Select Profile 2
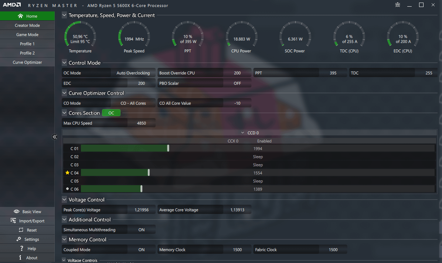 click(x=27, y=53)
